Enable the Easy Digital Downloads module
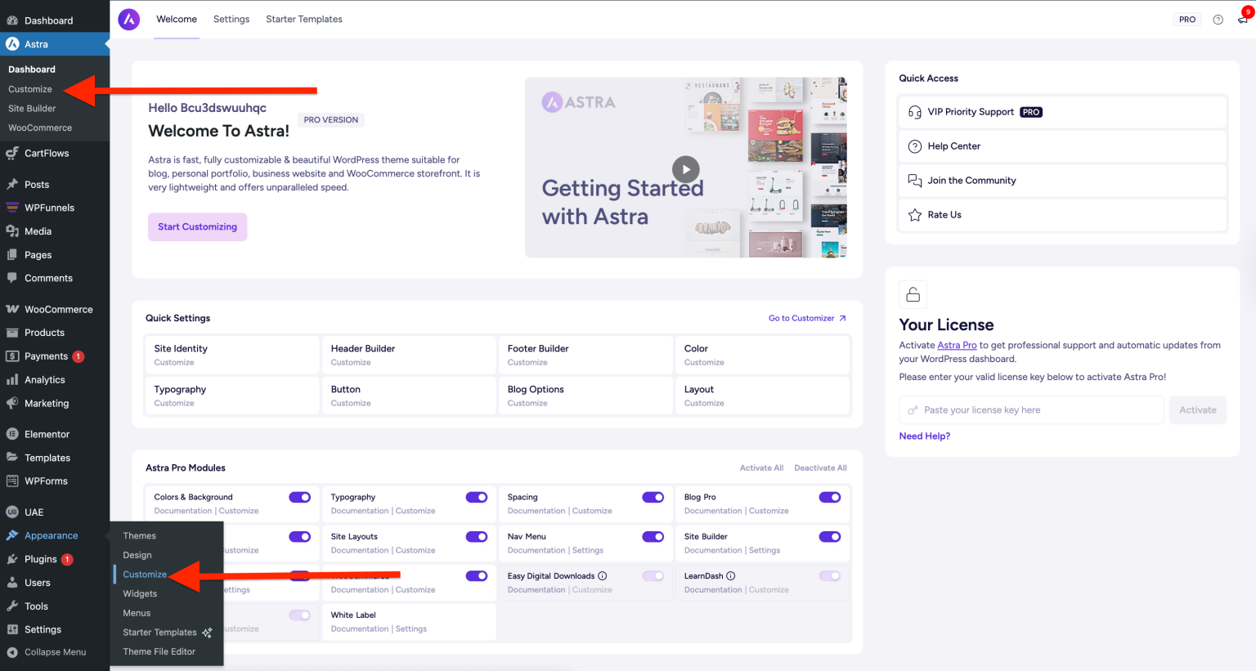 (653, 575)
